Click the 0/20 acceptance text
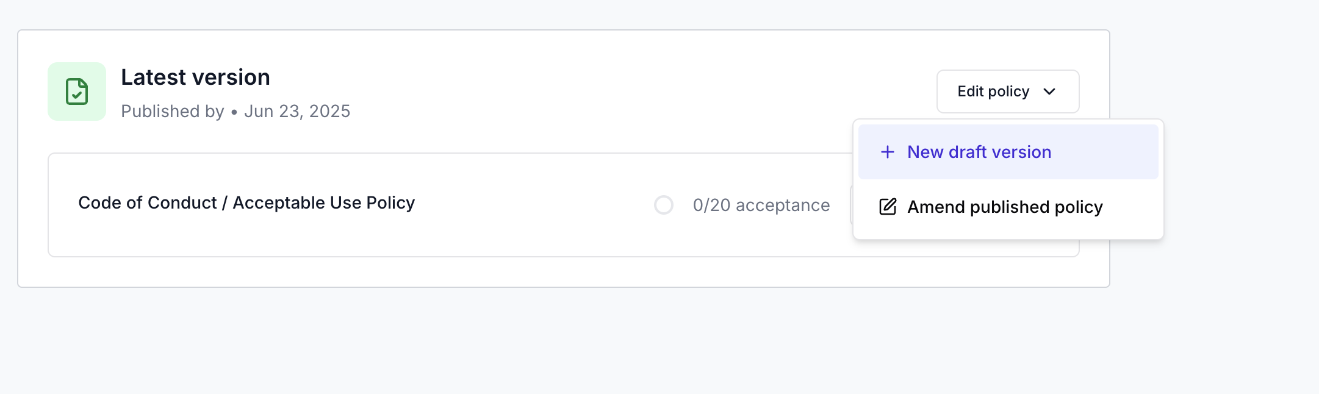 pos(761,205)
